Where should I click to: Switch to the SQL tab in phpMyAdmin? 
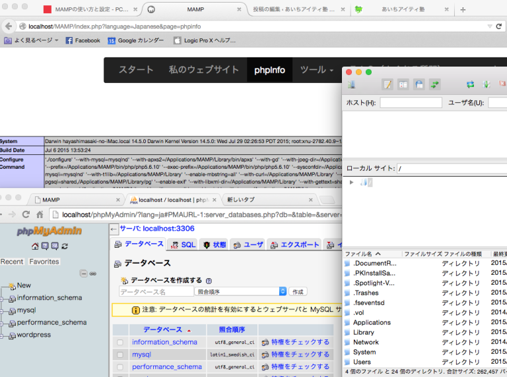184,245
